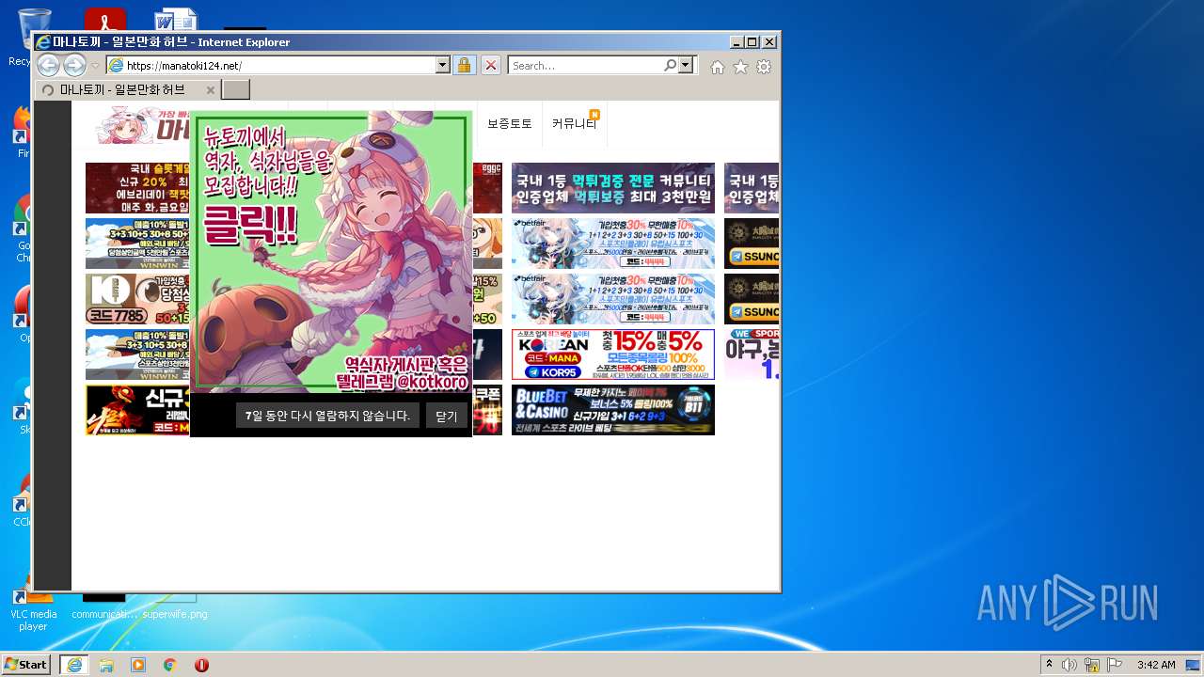The width and height of the screenshot is (1204, 677).
Task: Open File Explorer from taskbar
Action: [106, 665]
